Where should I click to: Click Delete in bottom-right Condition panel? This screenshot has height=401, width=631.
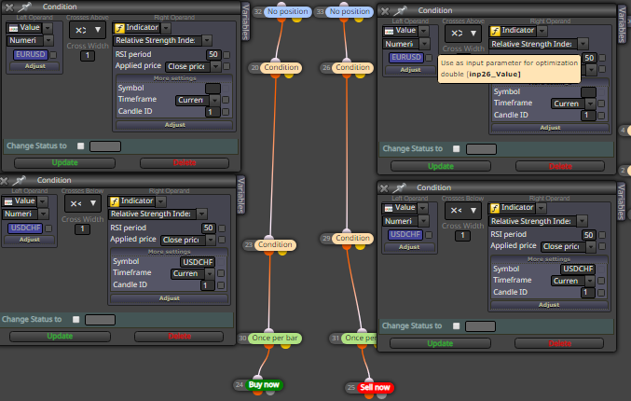point(560,343)
